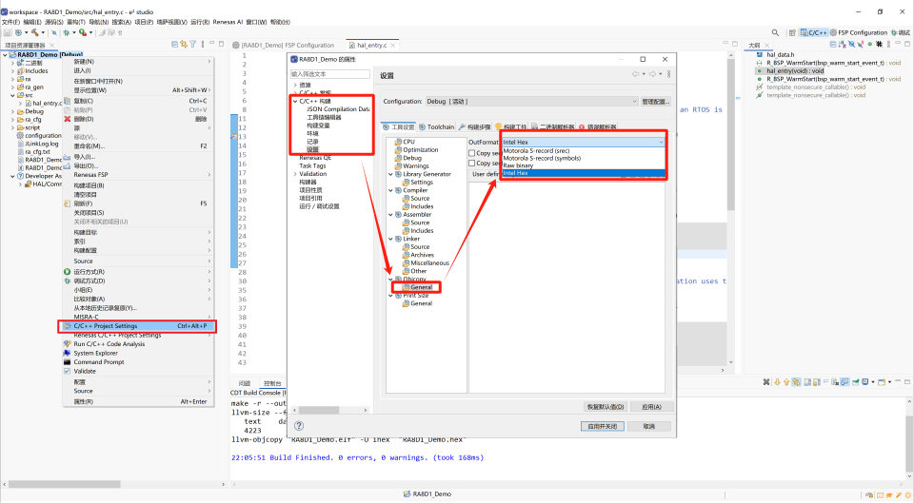Select Optimization in tool settings tree

click(420, 149)
